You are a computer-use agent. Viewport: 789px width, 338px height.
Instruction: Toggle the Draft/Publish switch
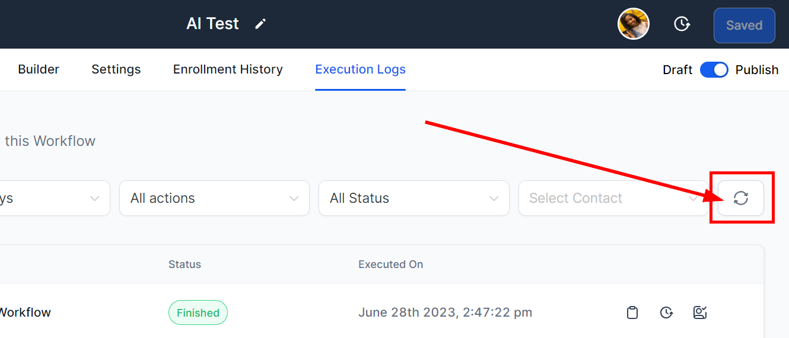(x=714, y=70)
